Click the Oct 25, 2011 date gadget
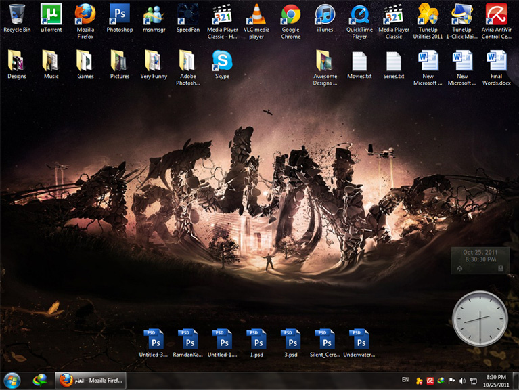Image resolution: width=519 pixels, height=390 pixels. [x=480, y=260]
